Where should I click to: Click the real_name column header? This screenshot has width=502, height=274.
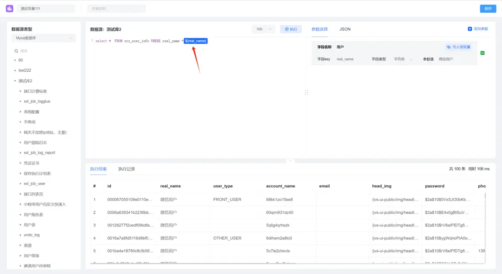point(171,186)
